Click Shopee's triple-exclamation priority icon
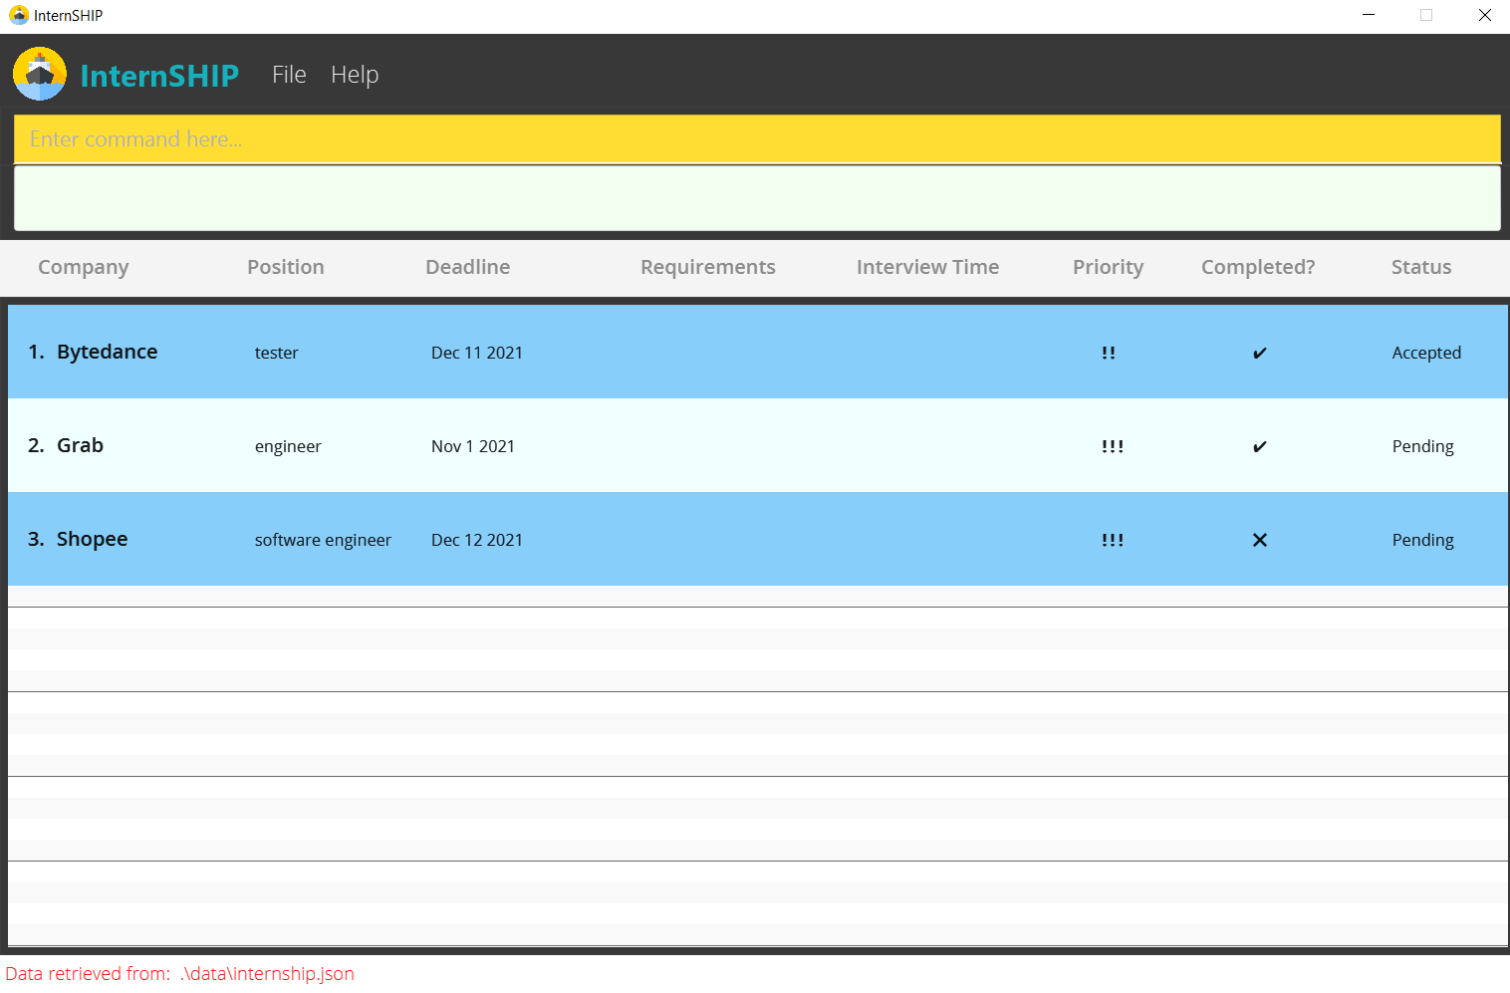This screenshot has width=1510, height=993. (1113, 540)
